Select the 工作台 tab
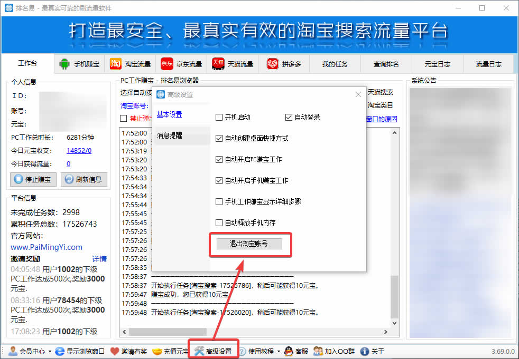The height and width of the screenshot is (359, 519). pyautogui.click(x=27, y=63)
